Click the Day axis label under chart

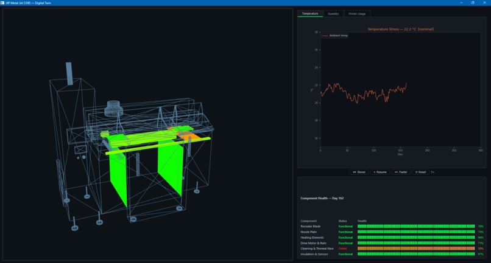400,154
